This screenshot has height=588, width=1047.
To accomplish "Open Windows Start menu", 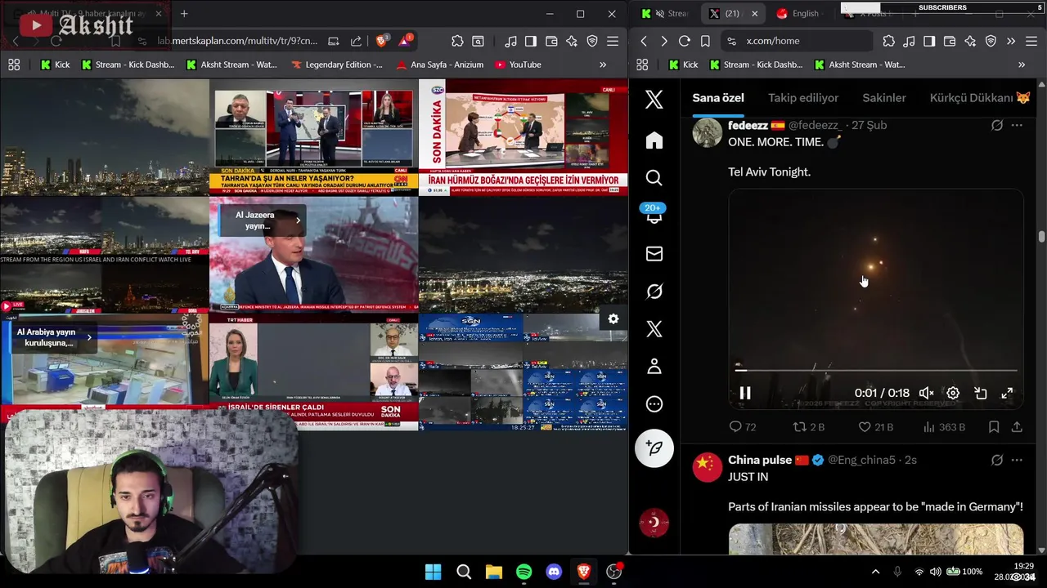I will [x=434, y=572].
